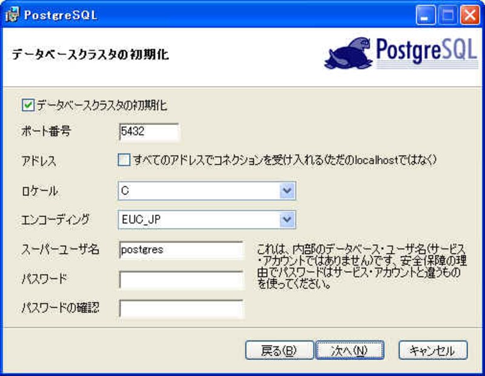This screenshot has height=376, width=485.
Task: Close the PostgreSQL setup dialog
Action: click(x=469, y=15)
